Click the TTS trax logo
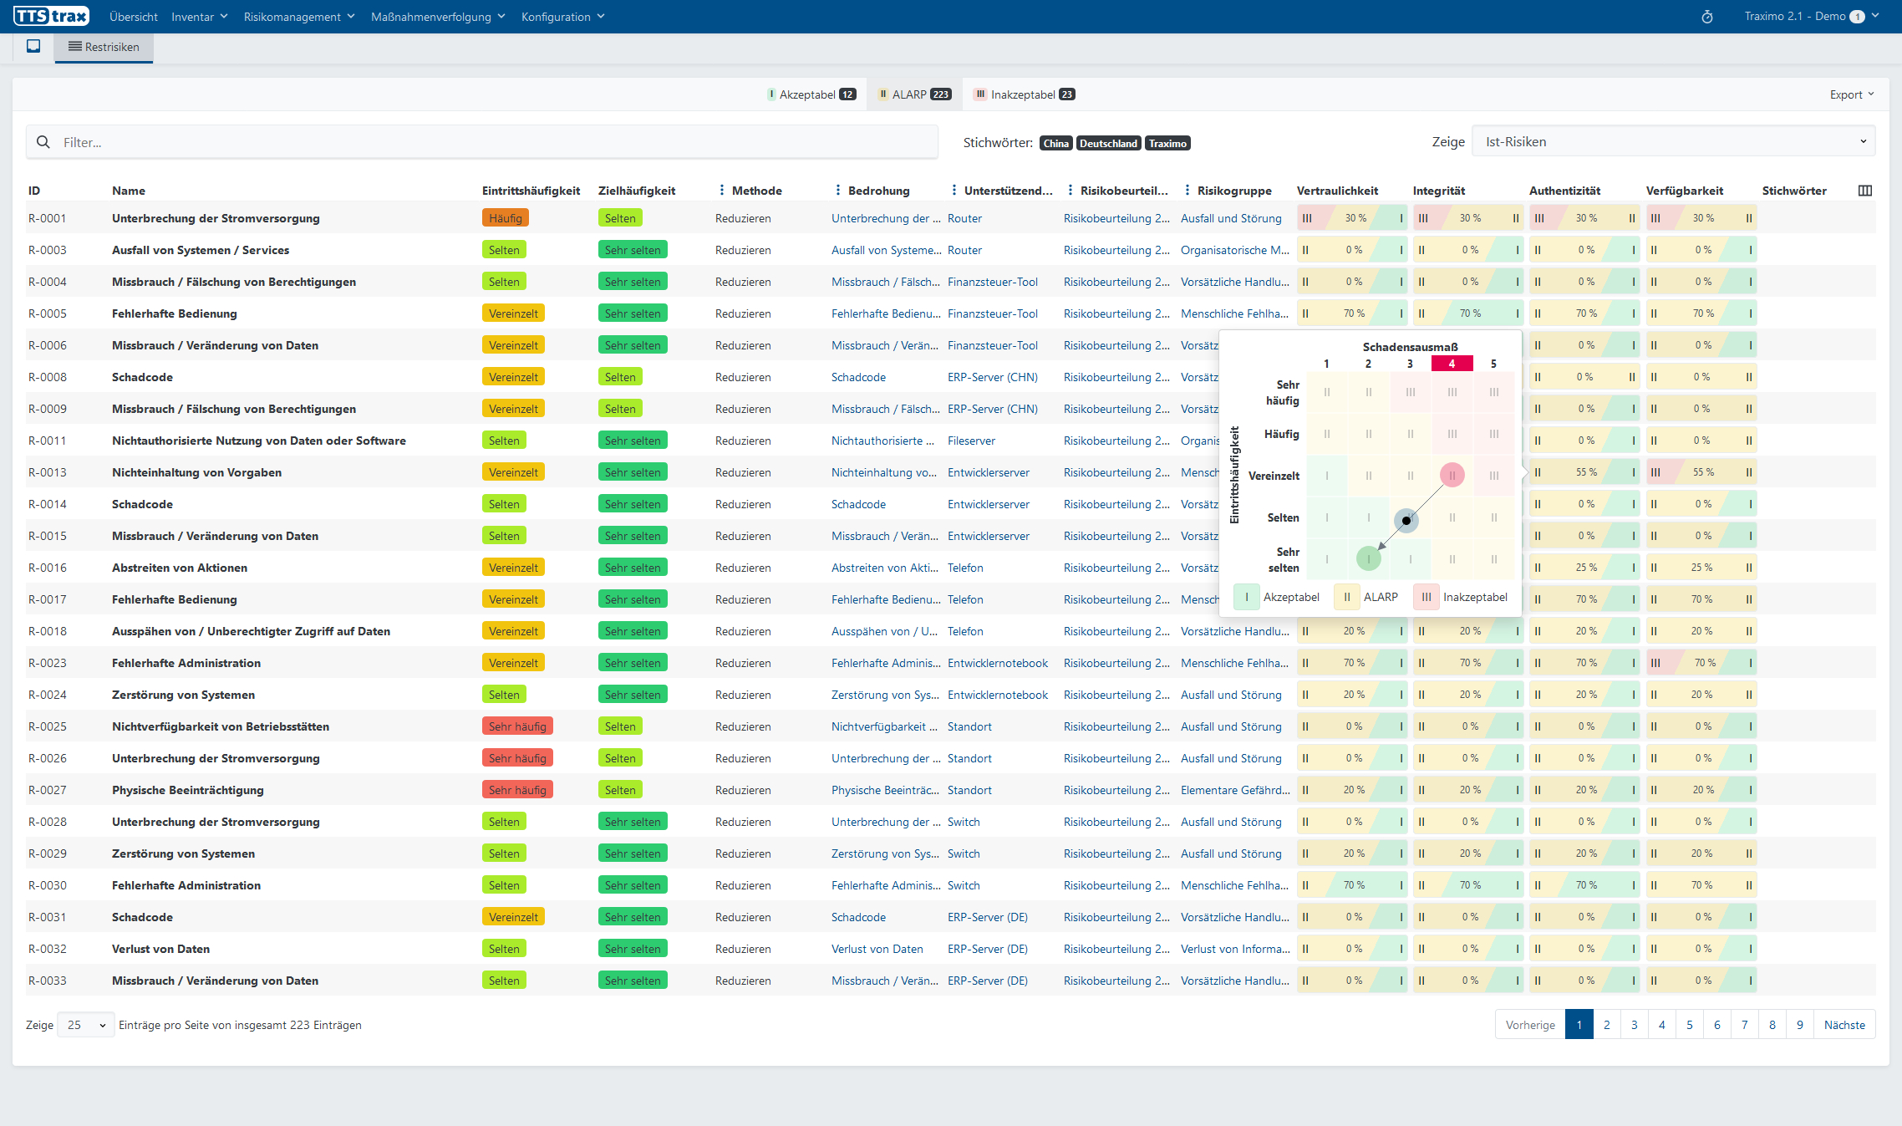 [x=52, y=16]
